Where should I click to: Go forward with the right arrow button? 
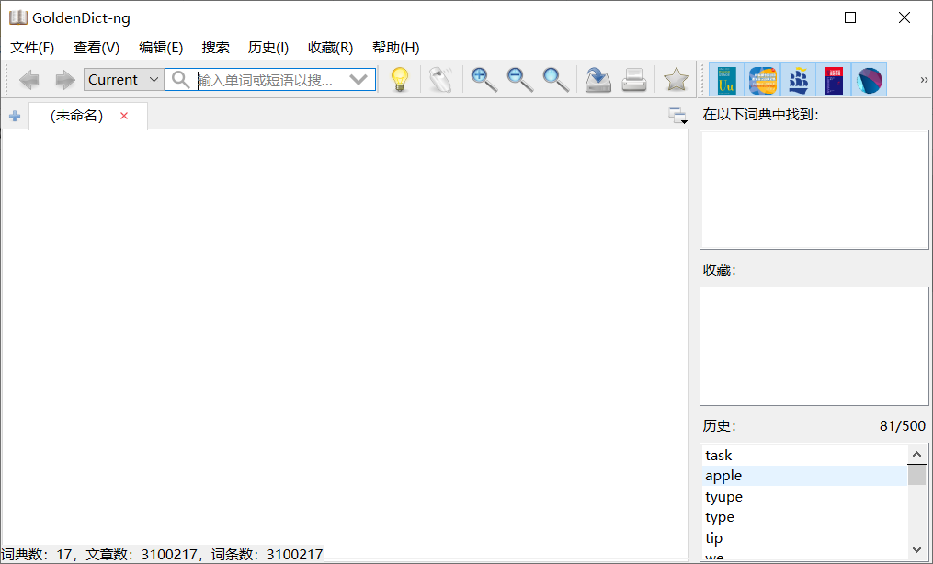click(x=65, y=80)
